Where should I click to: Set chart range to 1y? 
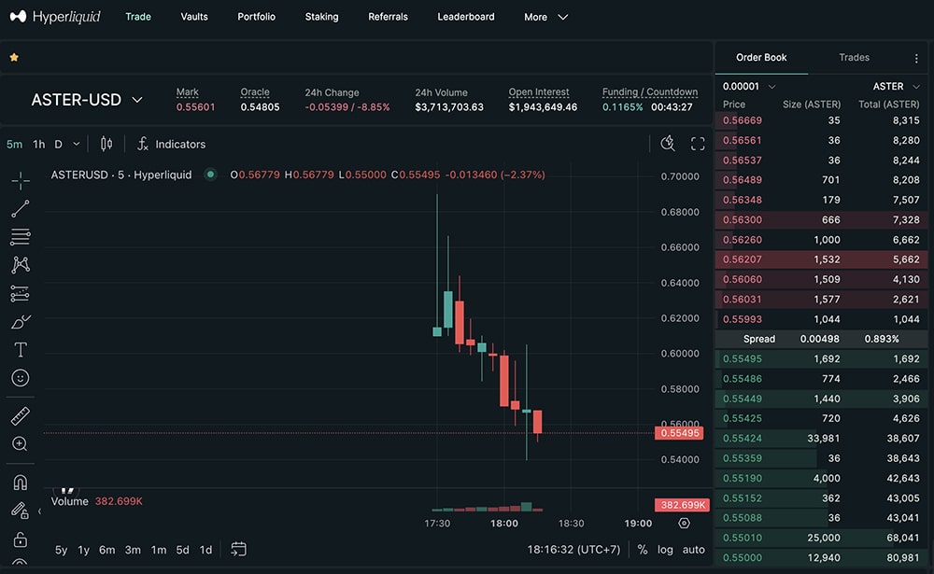point(83,550)
